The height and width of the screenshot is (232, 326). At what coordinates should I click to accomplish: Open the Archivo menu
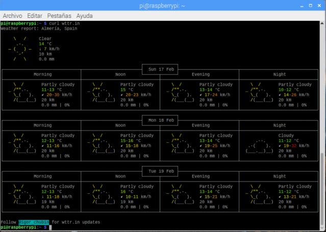point(13,16)
